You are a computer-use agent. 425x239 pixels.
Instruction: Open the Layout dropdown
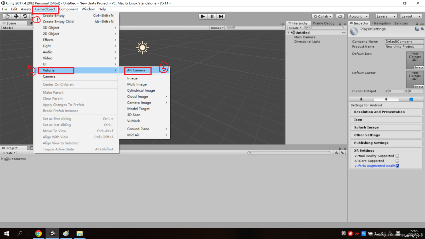click(410, 16)
